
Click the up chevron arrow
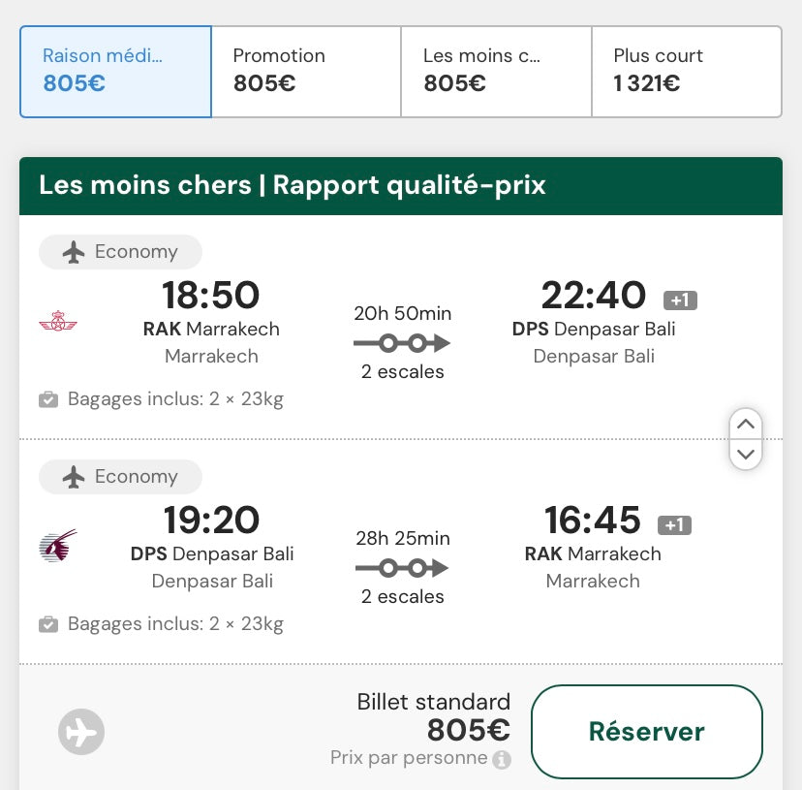click(746, 424)
